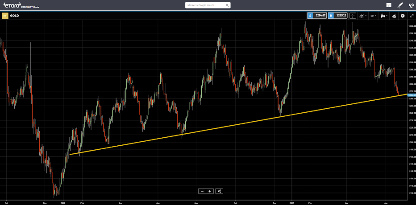Open the studies and indicators icon
This screenshot has width=416, height=205.
(394, 16)
